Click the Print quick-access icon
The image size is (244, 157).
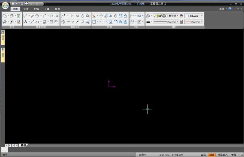[x=26, y=3]
